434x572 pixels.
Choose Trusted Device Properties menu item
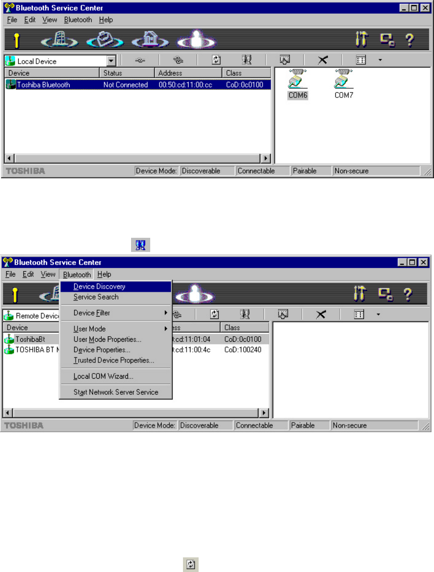pos(115,360)
